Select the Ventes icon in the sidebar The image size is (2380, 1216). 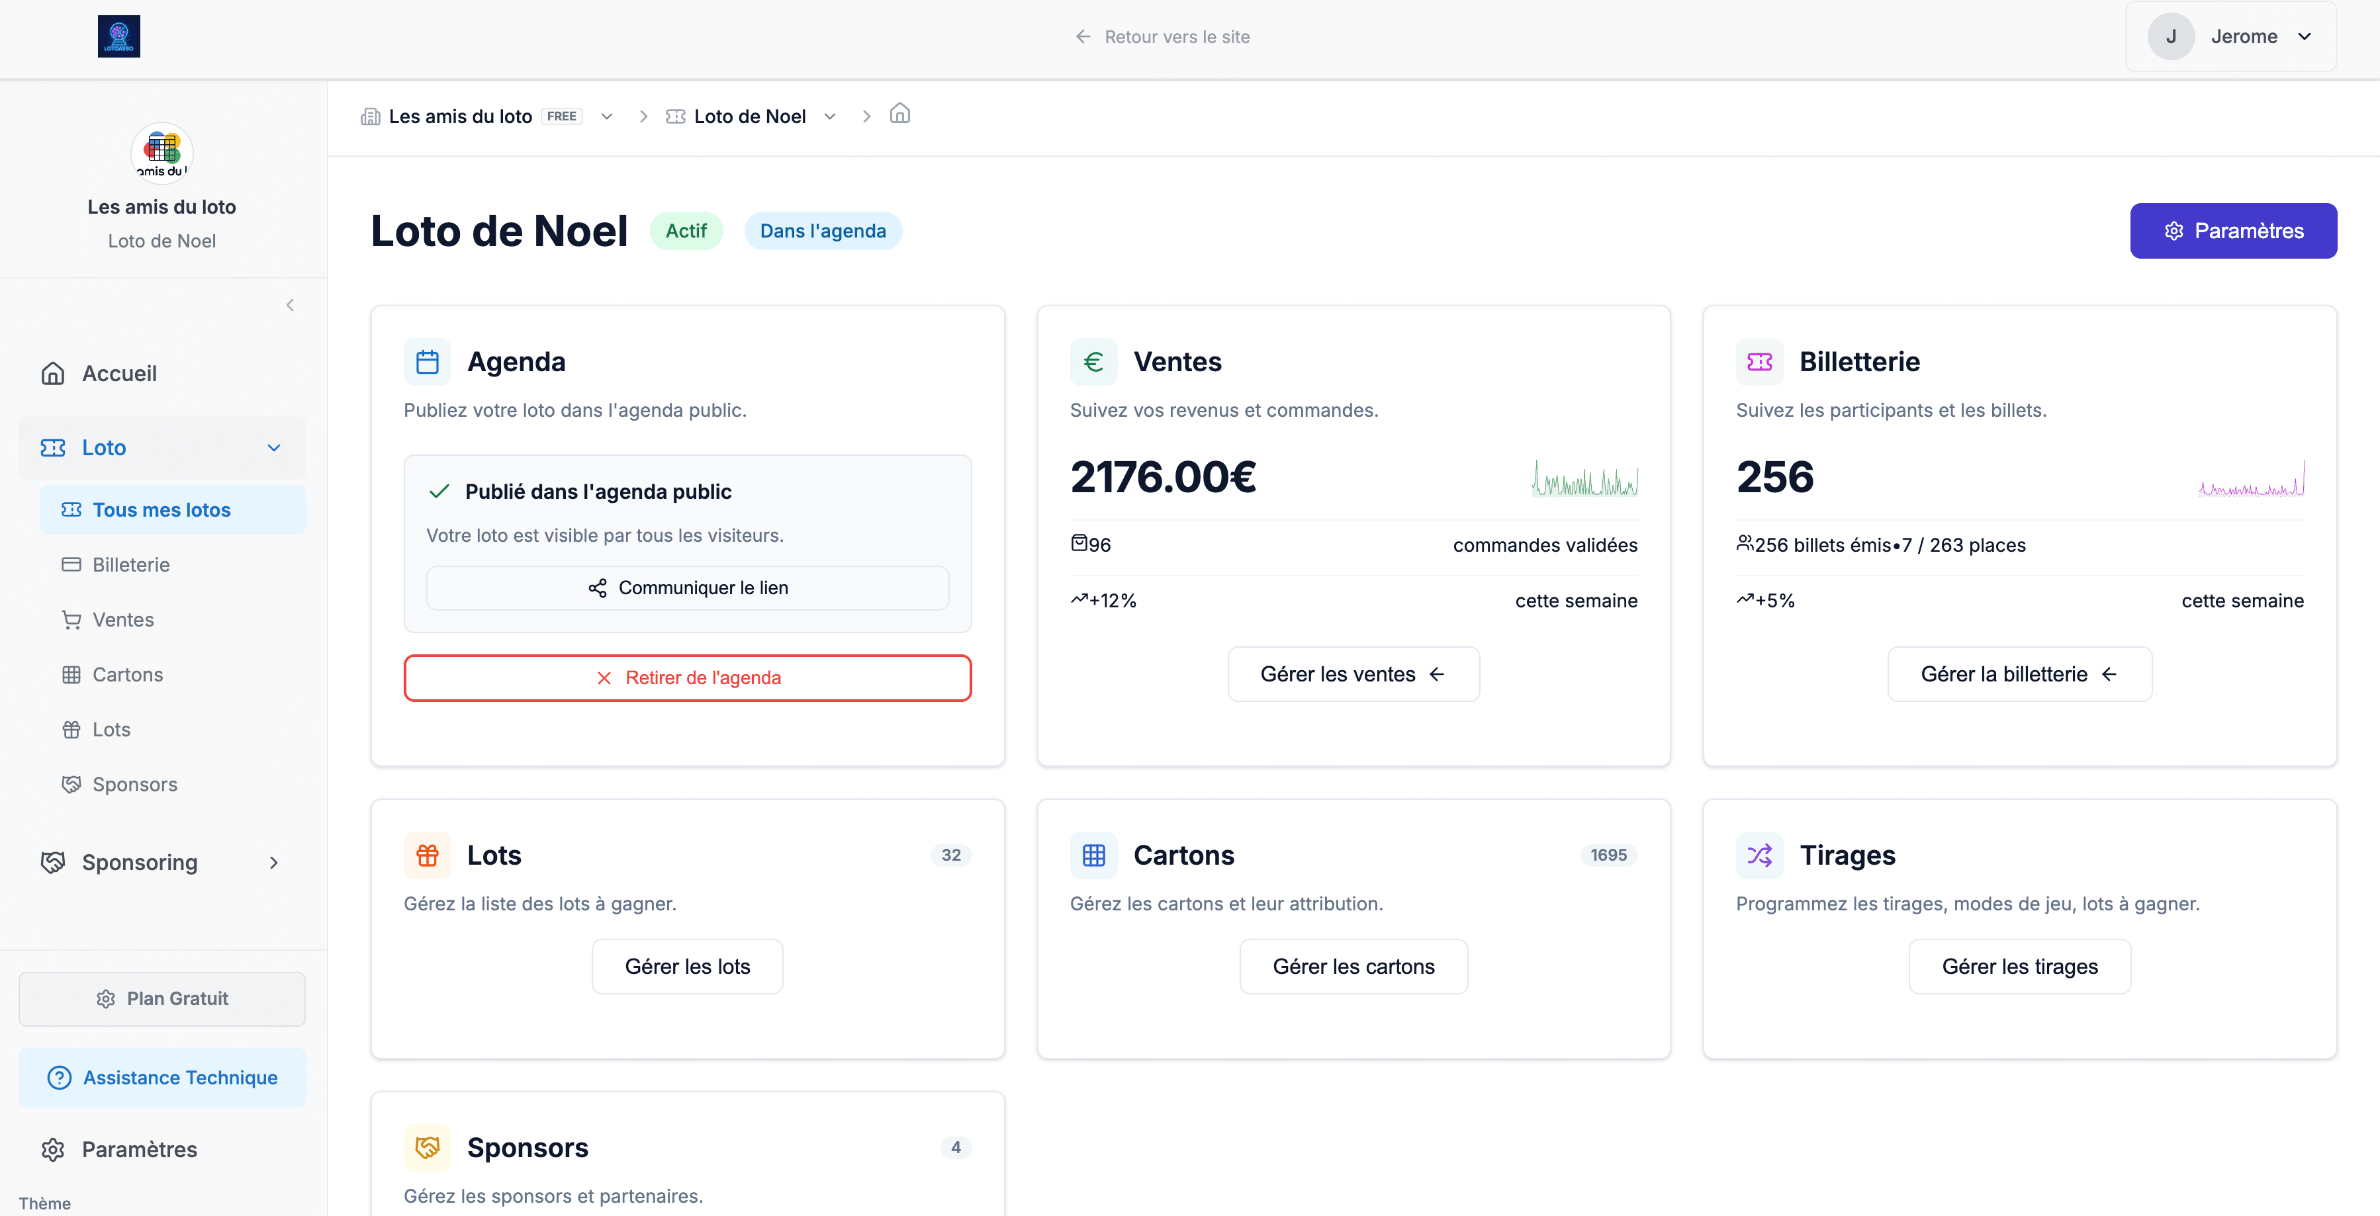72,619
